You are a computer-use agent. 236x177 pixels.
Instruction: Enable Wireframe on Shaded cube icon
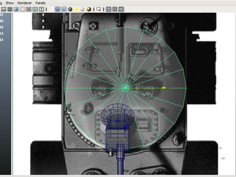[x=64, y=9]
